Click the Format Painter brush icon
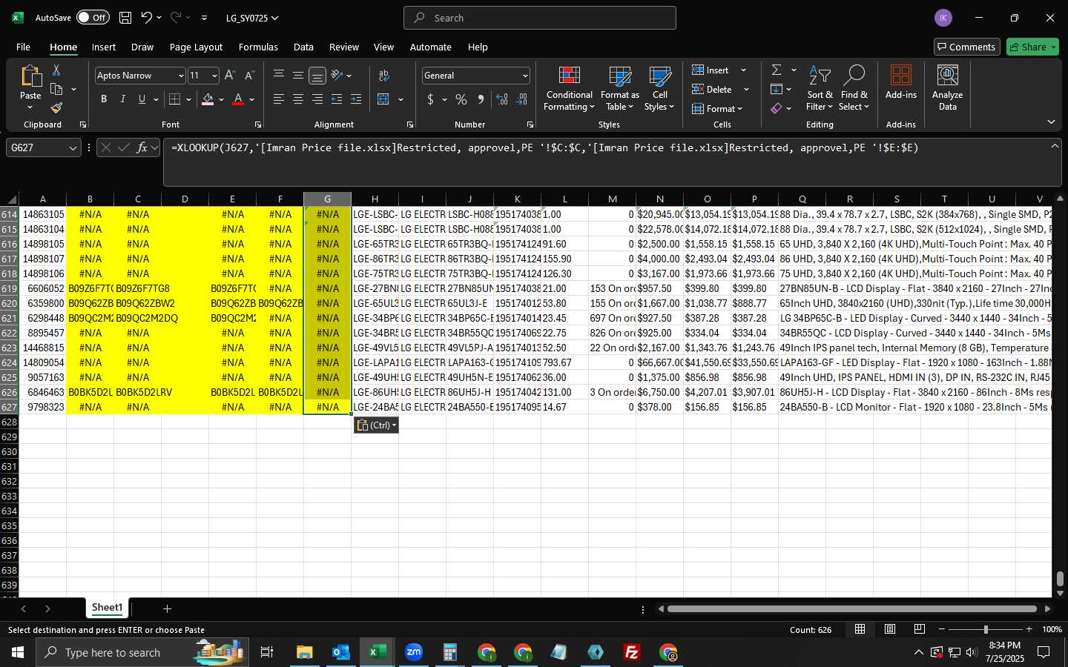1068x667 pixels. [x=56, y=108]
